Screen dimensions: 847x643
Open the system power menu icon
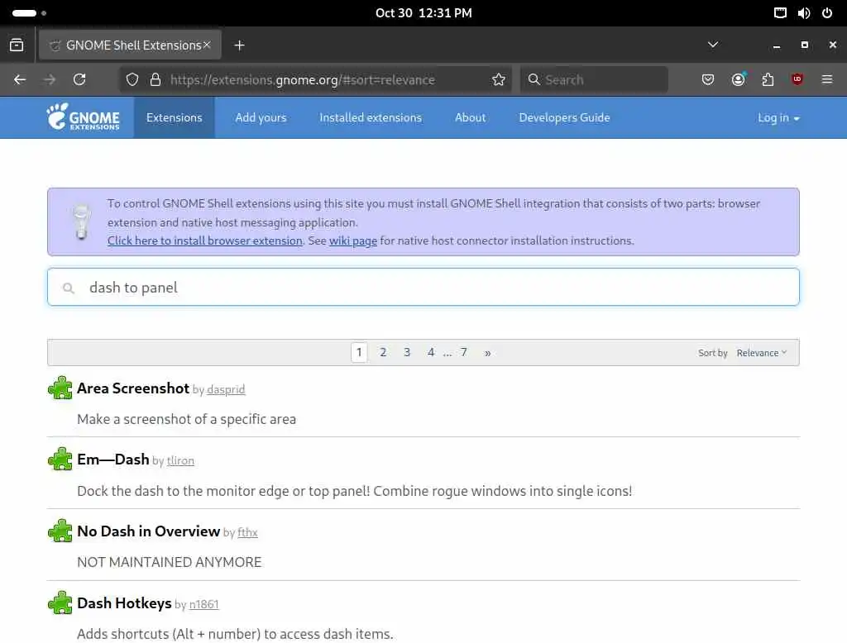click(x=827, y=13)
